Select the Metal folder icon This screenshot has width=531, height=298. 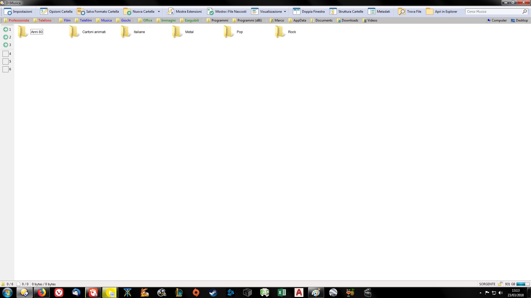click(x=177, y=32)
